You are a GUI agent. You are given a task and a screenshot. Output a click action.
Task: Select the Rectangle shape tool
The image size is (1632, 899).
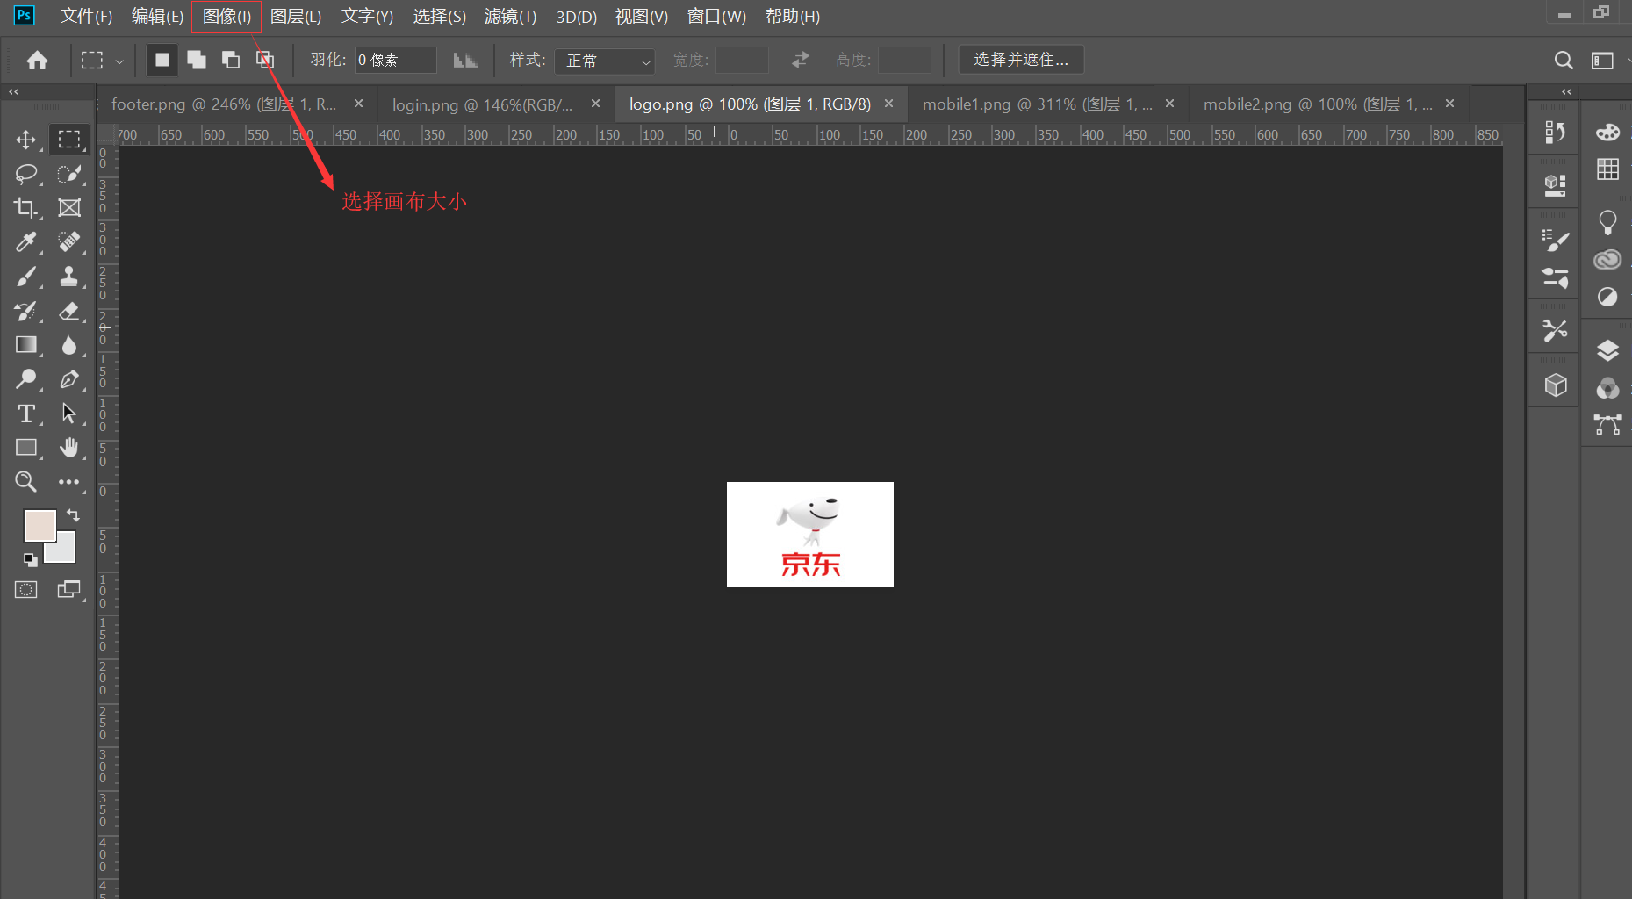pyautogui.click(x=26, y=448)
